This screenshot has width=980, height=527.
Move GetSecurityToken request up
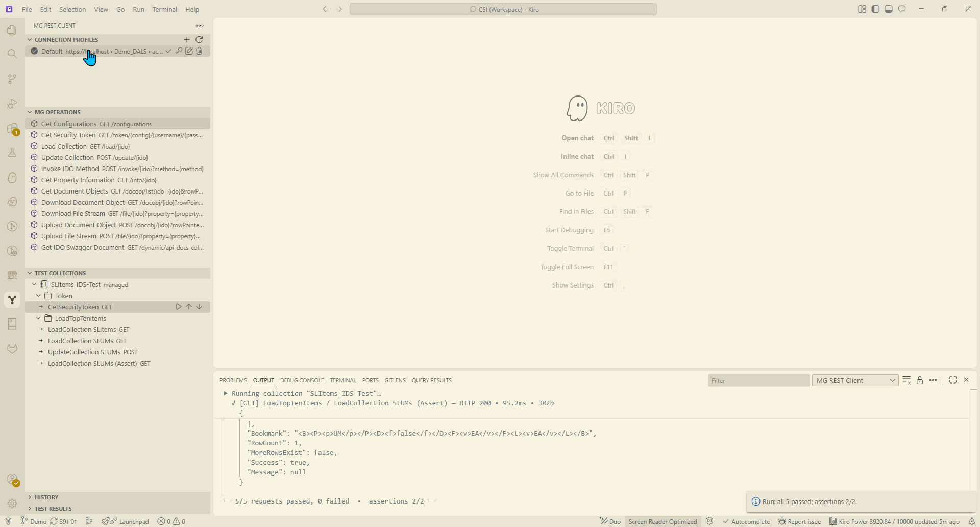click(x=189, y=307)
